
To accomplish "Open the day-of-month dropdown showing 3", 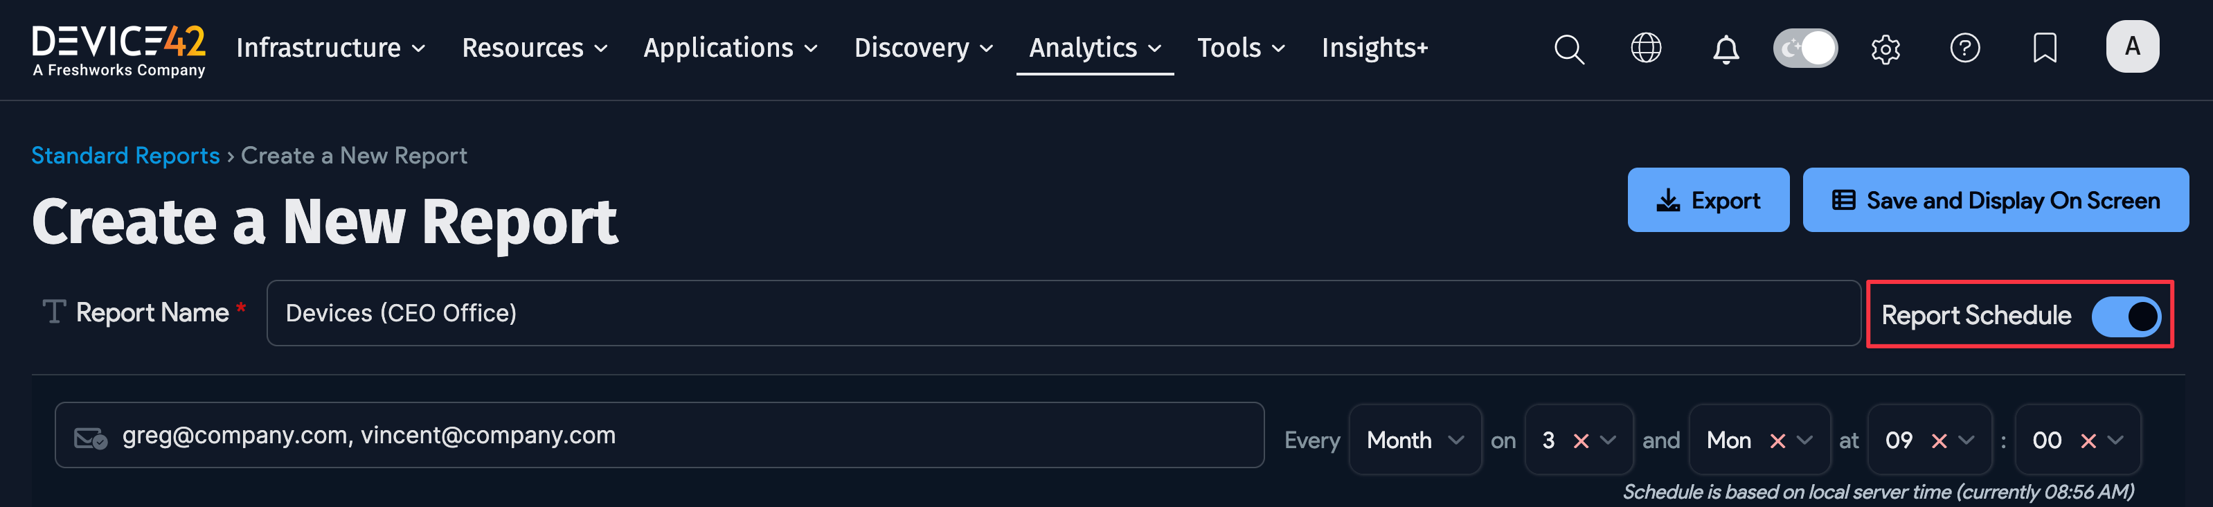I will pos(1607,440).
